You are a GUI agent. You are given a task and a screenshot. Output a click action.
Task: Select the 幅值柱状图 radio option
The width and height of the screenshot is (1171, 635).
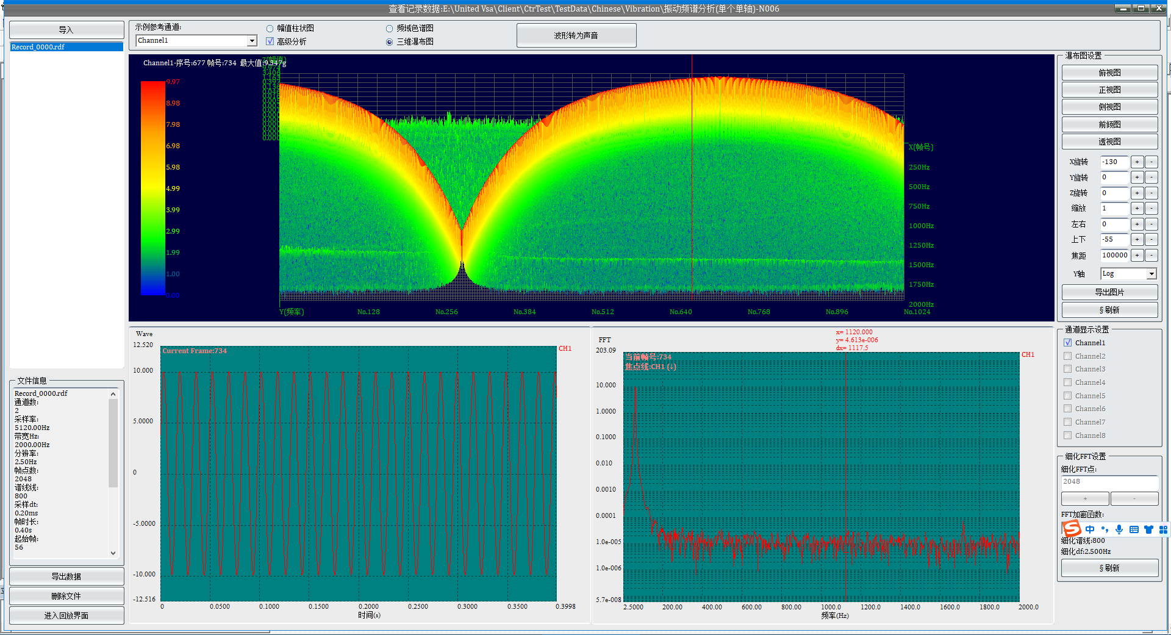(270, 29)
